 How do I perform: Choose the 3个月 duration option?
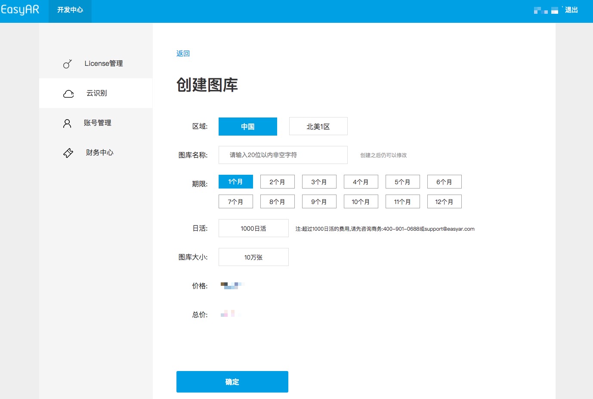coord(319,181)
